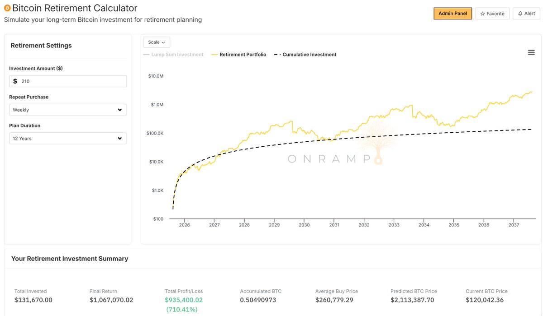Open the Repeat Purchase dropdown showing Weekly

point(67,109)
